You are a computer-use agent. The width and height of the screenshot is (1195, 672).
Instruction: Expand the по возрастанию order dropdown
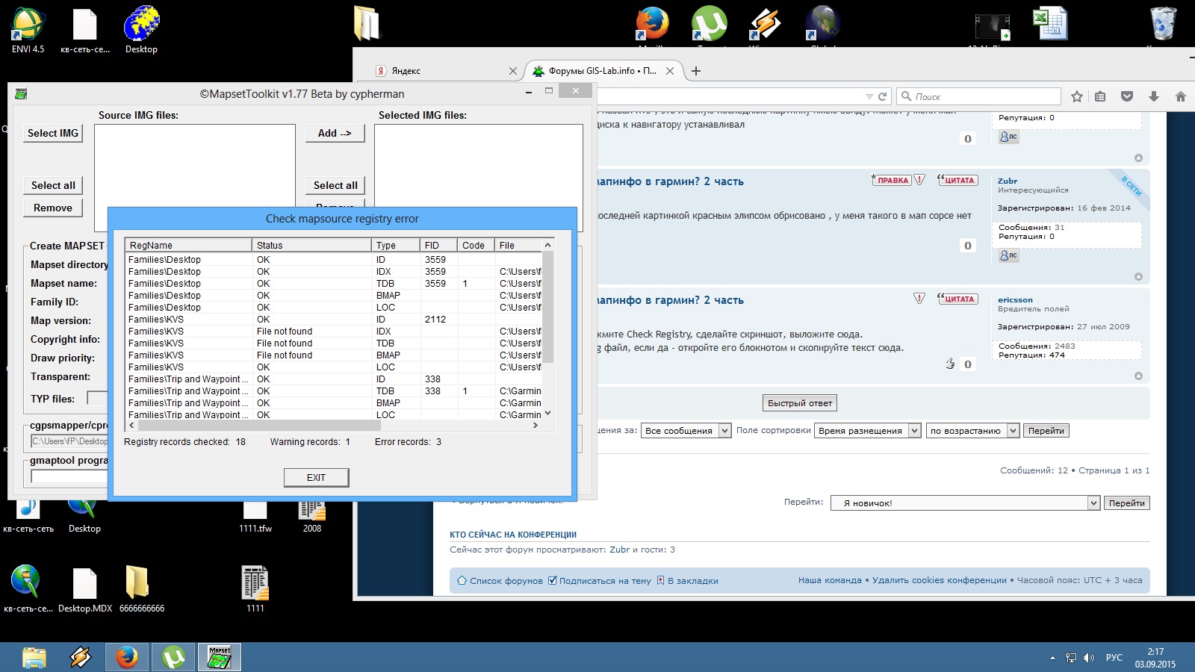(972, 431)
